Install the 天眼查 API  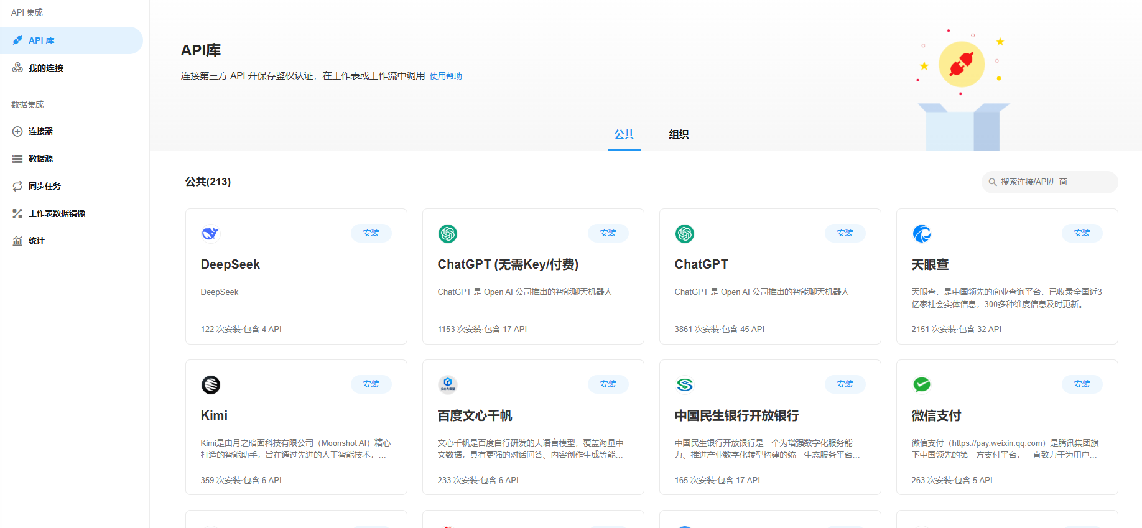point(1082,233)
